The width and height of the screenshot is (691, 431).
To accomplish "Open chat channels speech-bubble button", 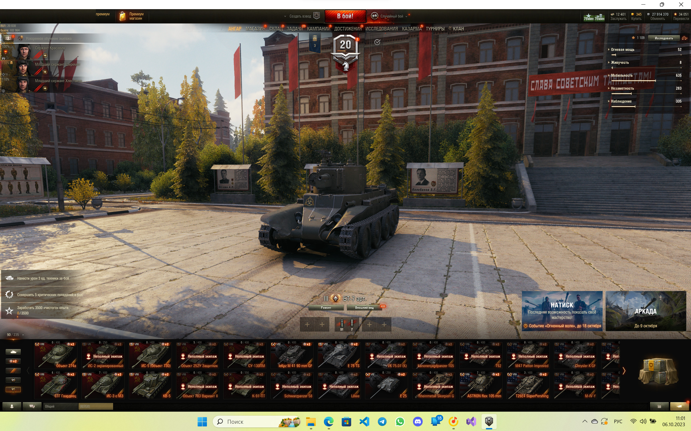I will tap(32, 406).
